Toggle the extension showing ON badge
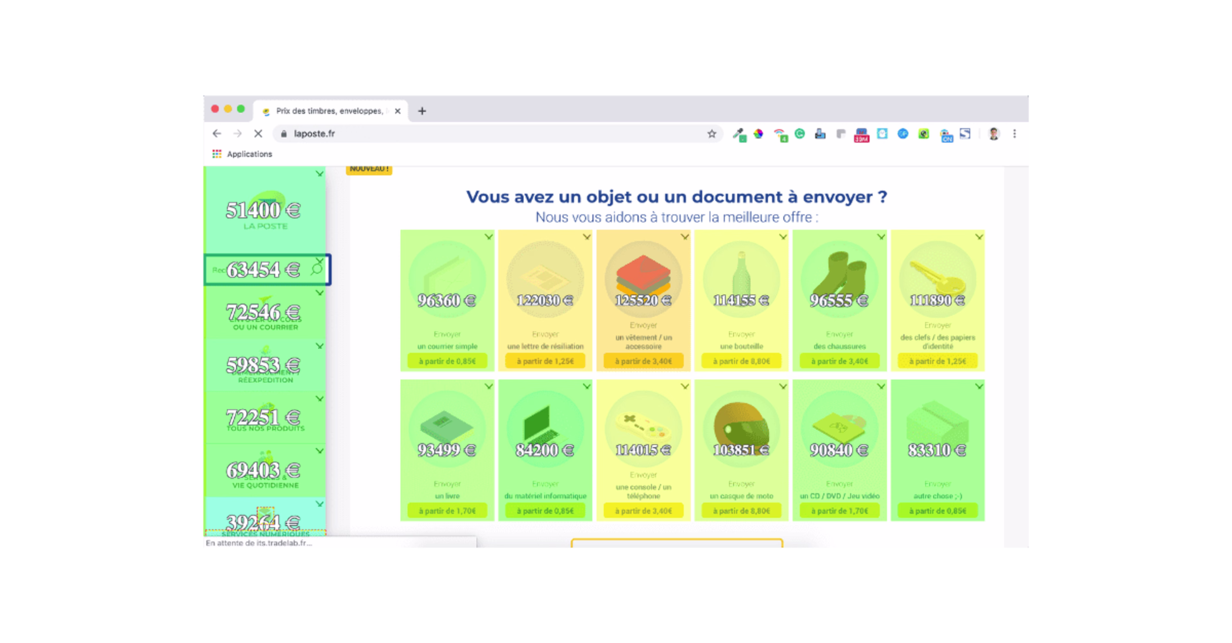The image size is (1232, 643). coord(945,135)
